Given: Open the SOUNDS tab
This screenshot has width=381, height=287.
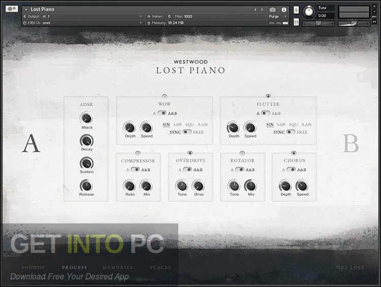Looking at the screenshot, I should [x=33, y=267].
